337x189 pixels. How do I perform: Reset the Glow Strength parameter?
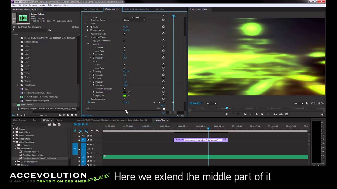click(x=163, y=71)
